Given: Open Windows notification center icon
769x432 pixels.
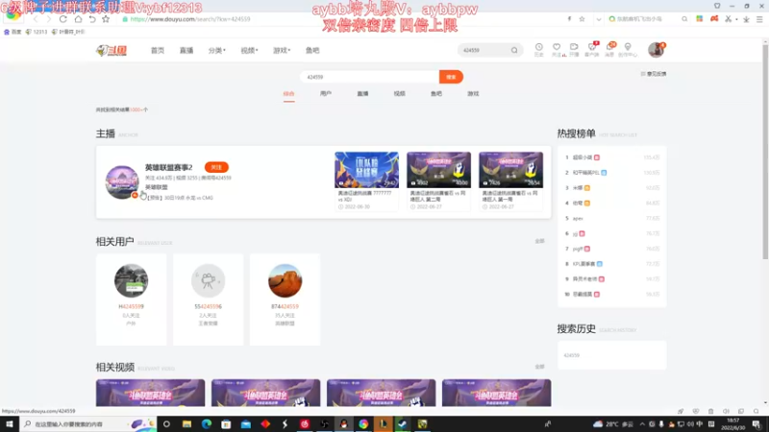Looking at the screenshot, I should (x=757, y=423).
